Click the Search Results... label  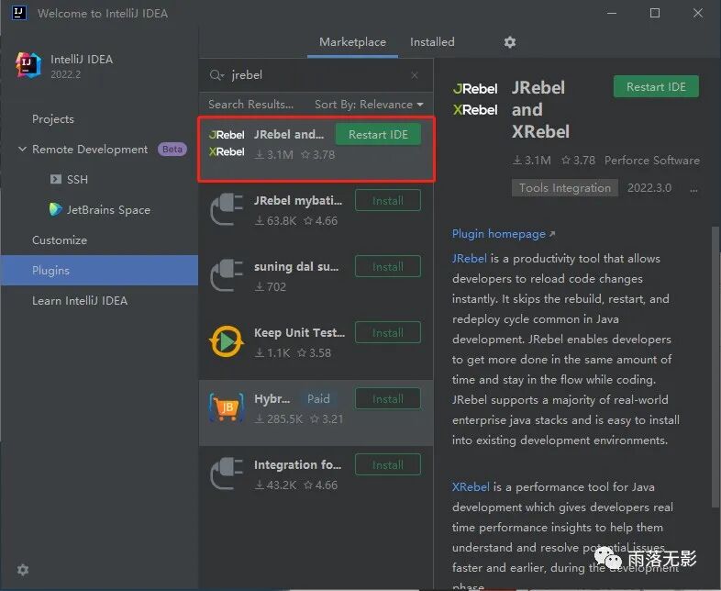point(250,105)
